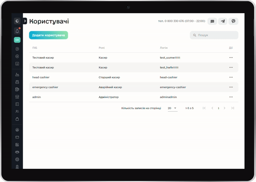
Task: Click the ПІБ column header
Action: tap(35, 48)
